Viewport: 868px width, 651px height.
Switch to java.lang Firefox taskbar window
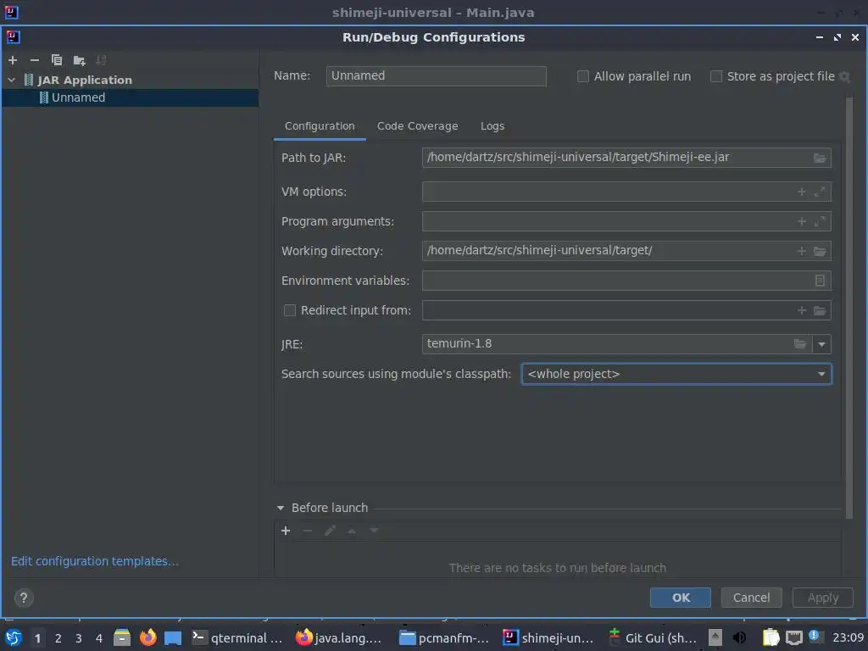click(x=339, y=637)
